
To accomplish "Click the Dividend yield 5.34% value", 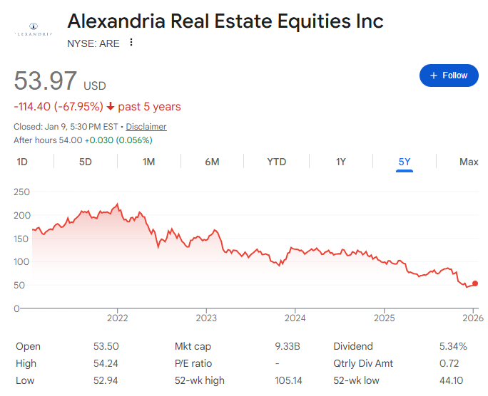I will [x=453, y=346].
